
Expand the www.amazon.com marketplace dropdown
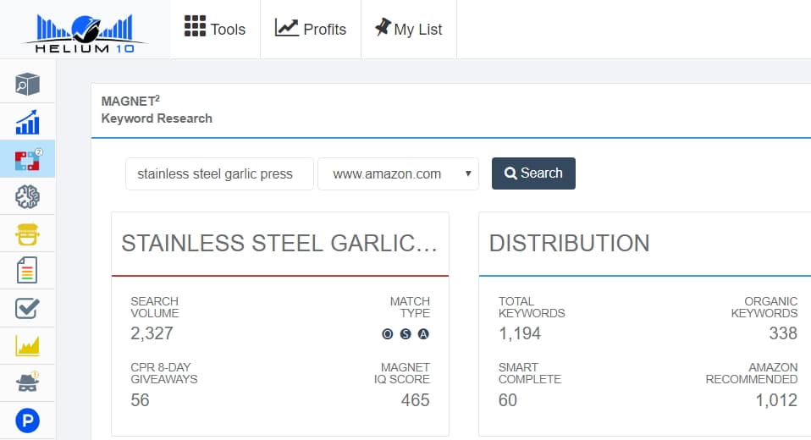pyautogui.click(x=398, y=173)
